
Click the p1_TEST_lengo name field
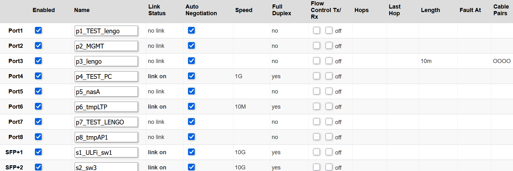coord(106,31)
